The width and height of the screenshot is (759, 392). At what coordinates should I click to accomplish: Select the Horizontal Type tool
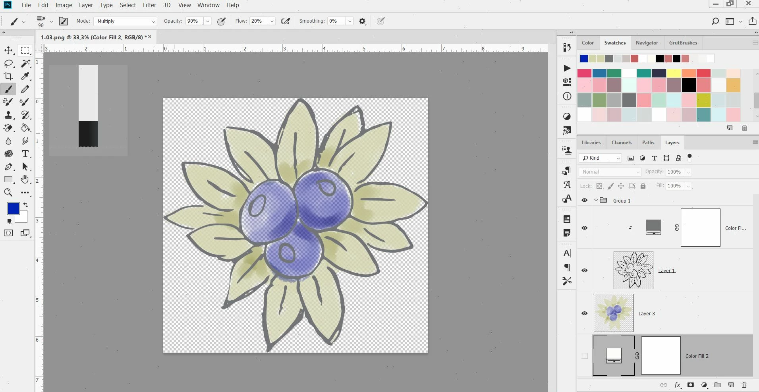tap(25, 154)
